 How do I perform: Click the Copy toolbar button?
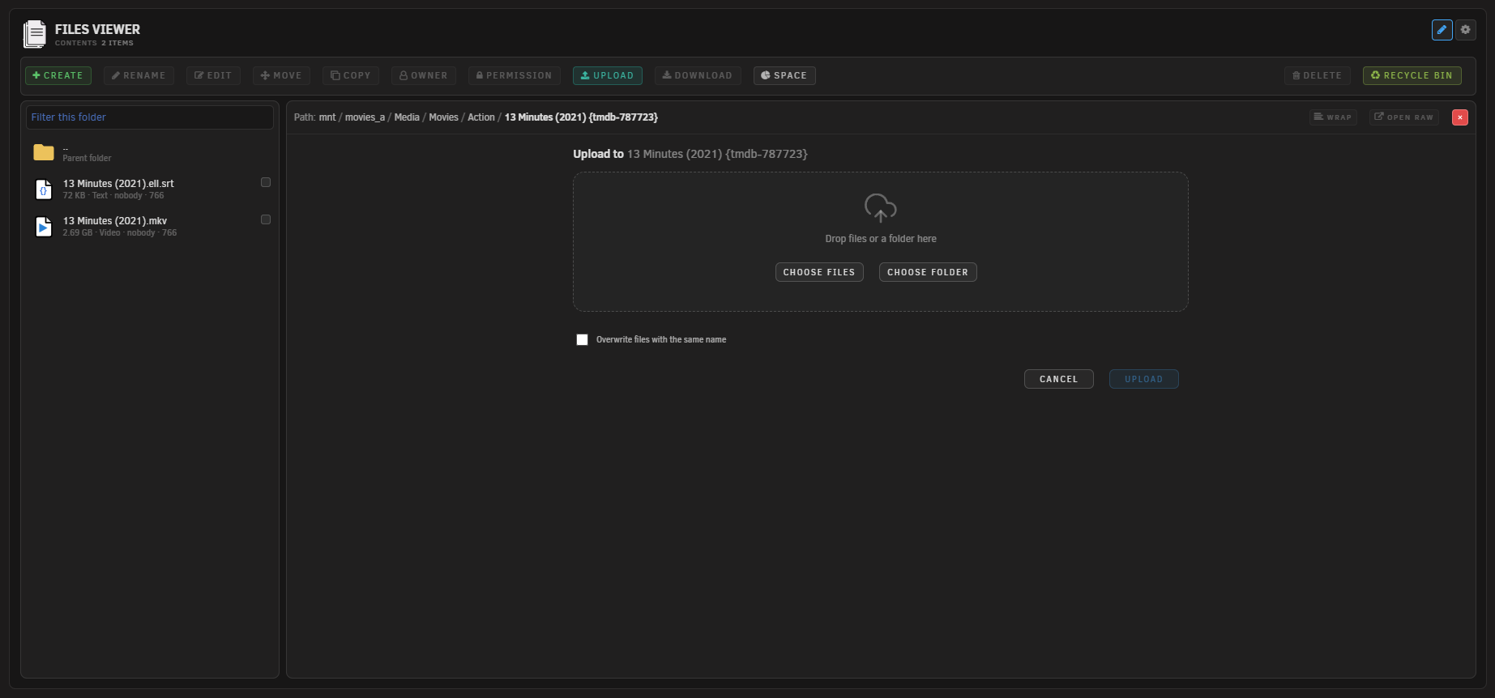pyautogui.click(x=351, y=75)
